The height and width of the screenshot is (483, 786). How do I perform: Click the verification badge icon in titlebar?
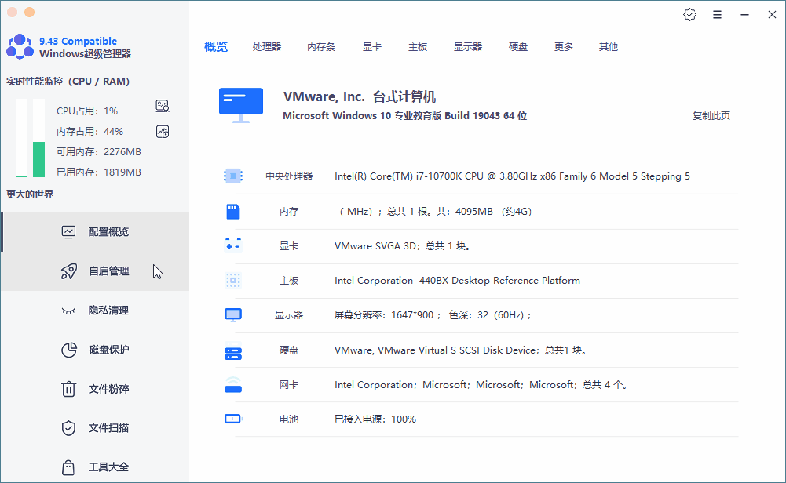click(689, 14)
